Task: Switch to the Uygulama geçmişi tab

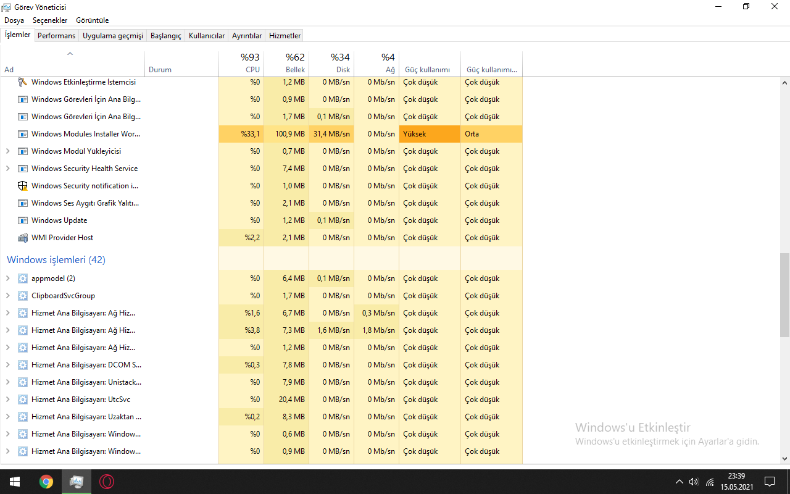Action: (x=113, y=36)
